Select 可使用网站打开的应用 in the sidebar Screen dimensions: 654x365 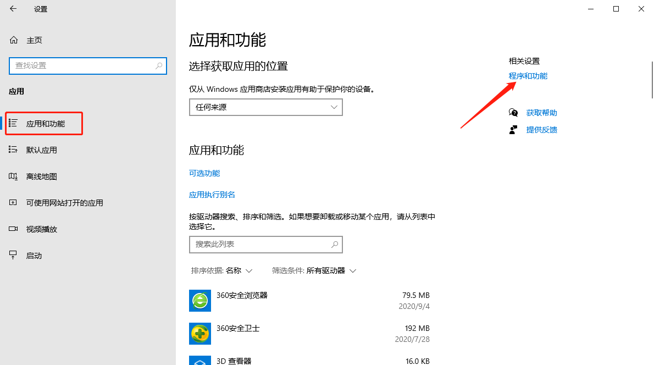(13, 202)
